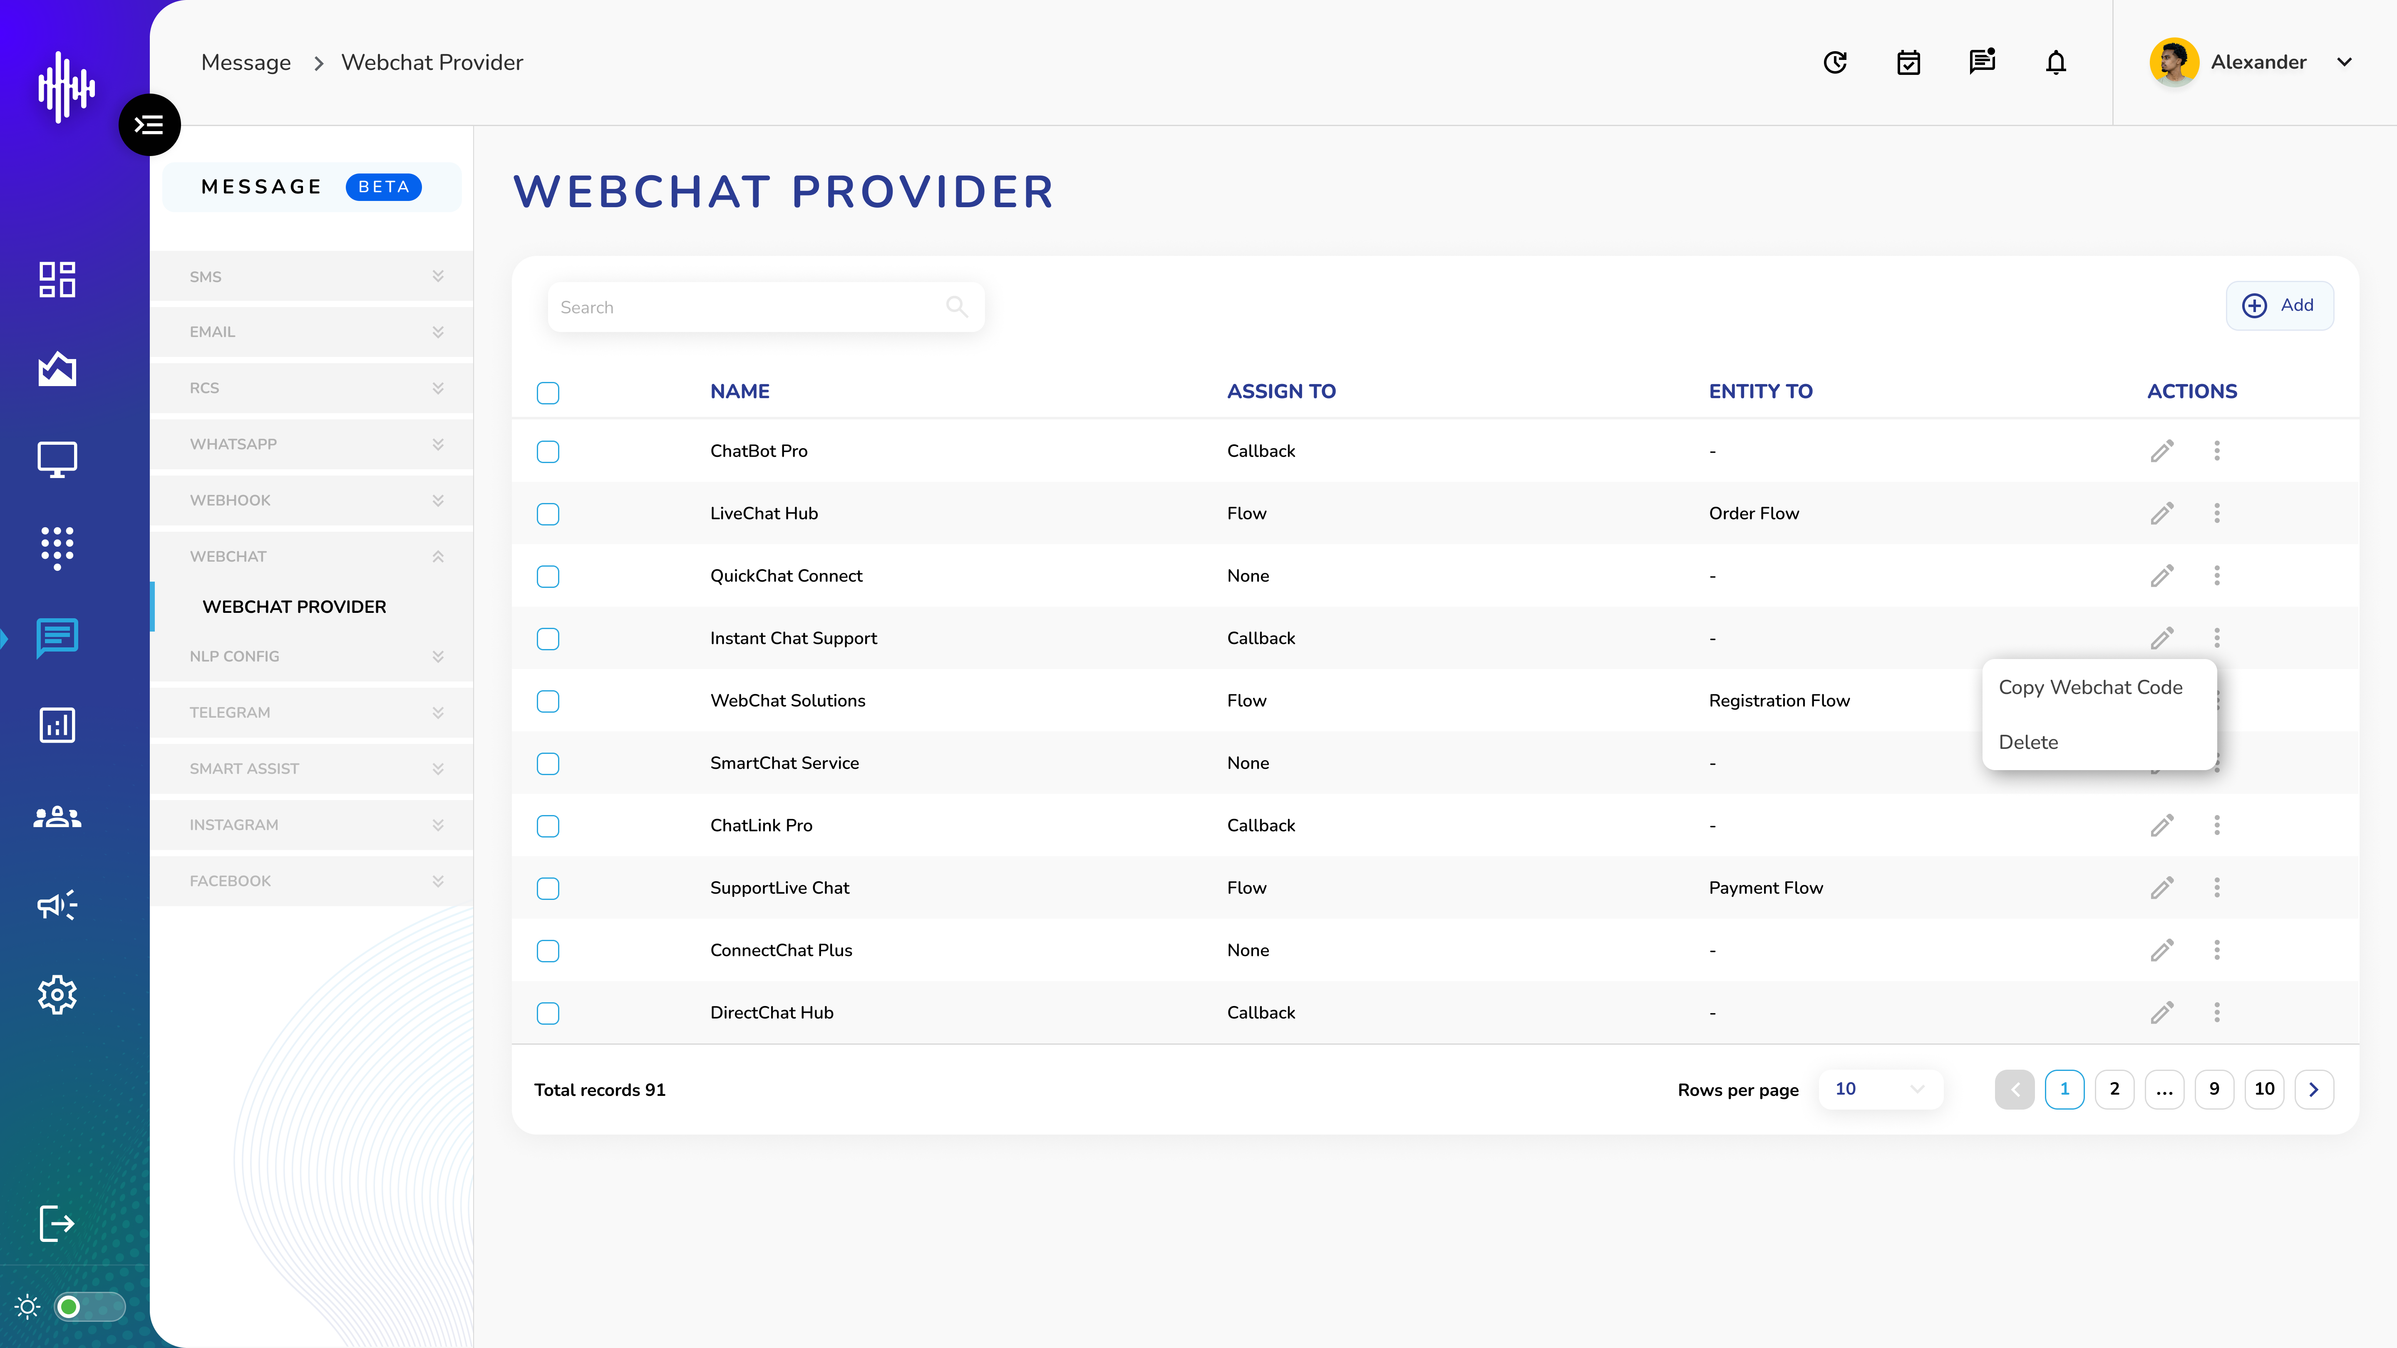Edit the LiveChat Hub row
2397x1348 pixels.
click(x=2161, y=513)
